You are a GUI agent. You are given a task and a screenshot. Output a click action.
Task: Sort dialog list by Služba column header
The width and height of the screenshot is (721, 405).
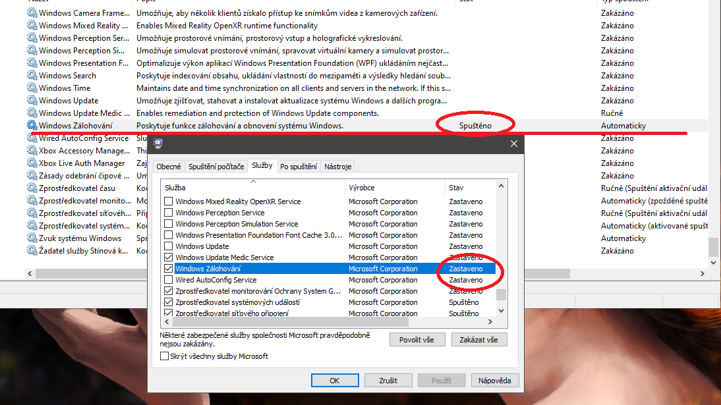[x=252, y=188]
